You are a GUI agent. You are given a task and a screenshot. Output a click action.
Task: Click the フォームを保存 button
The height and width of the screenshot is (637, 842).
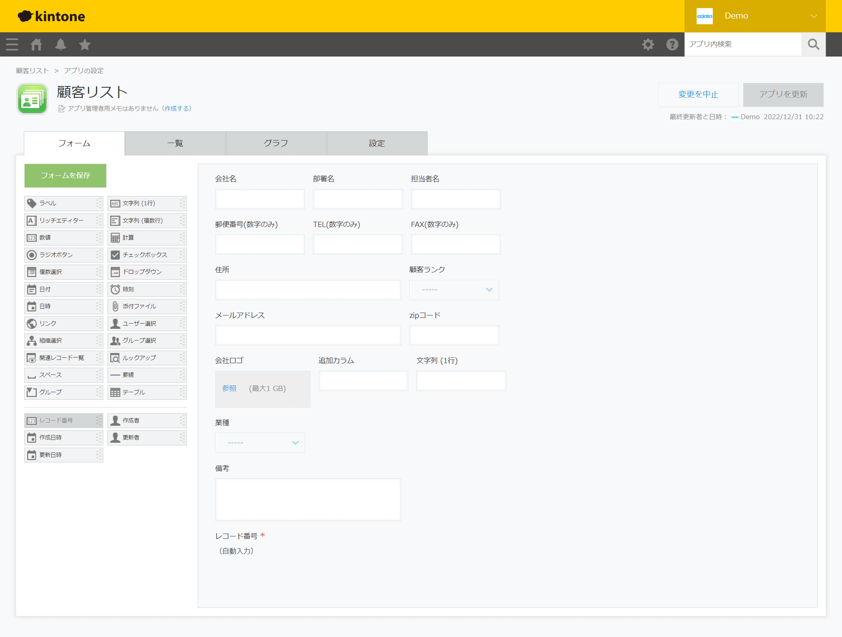(65, 176)
